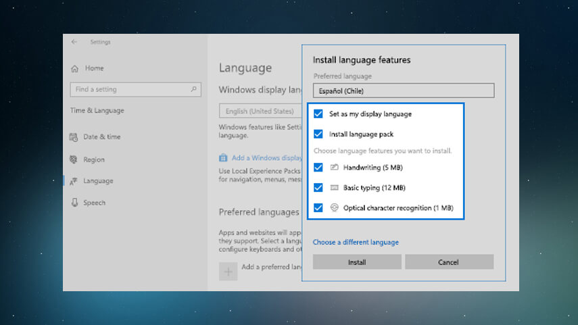Viewport: 578px width, 325px height.
Task: Click the Settings window title text
Action: (100, 42)
